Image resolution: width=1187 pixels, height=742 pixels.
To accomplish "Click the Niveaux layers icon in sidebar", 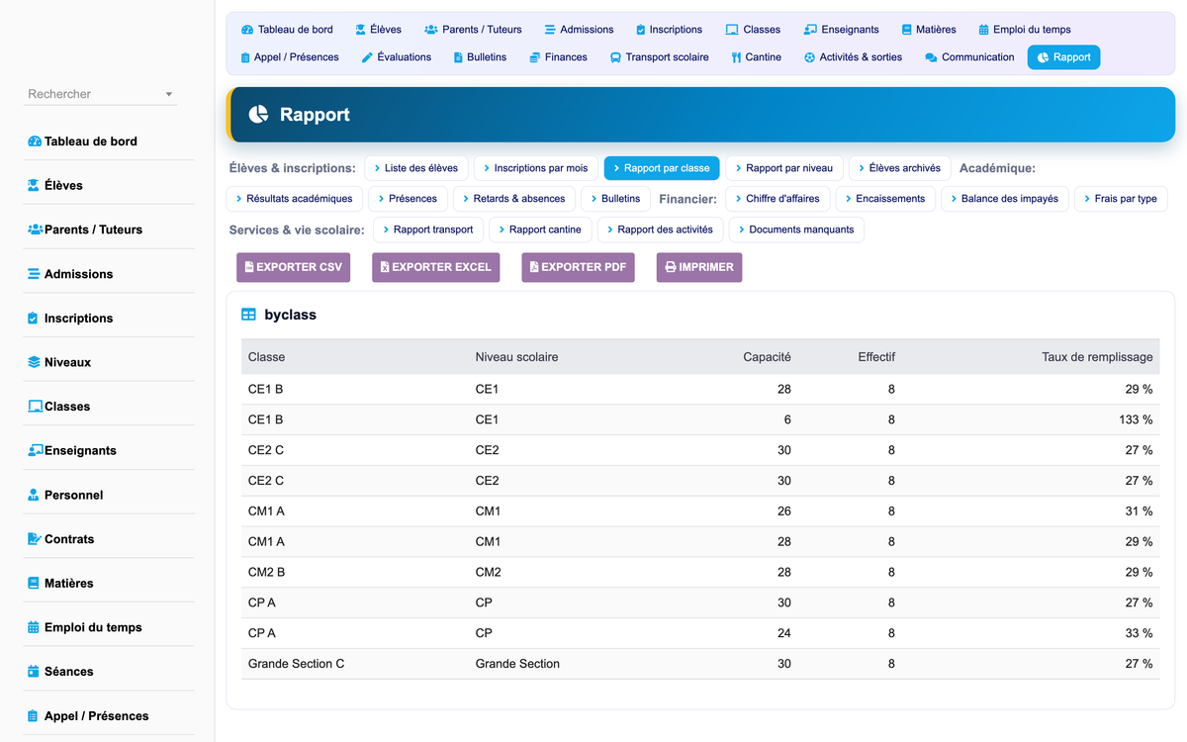I will pyautogui.click(x=35, y=362).
